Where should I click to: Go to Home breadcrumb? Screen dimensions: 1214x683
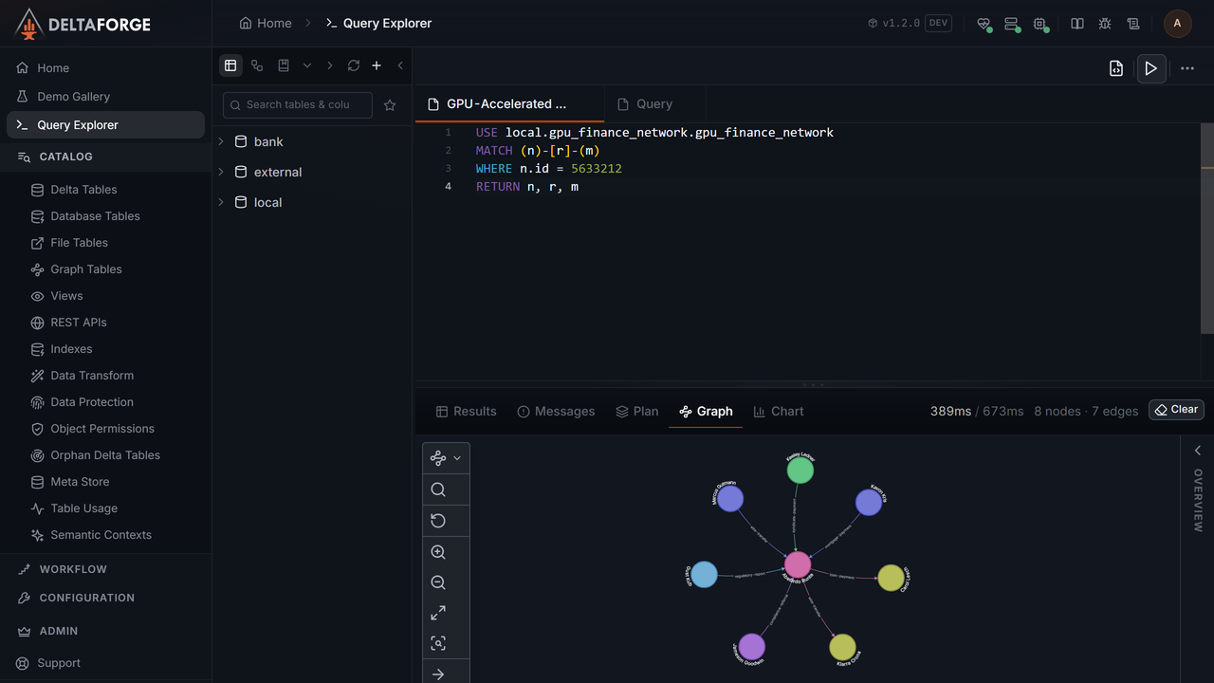coord(266,24)
